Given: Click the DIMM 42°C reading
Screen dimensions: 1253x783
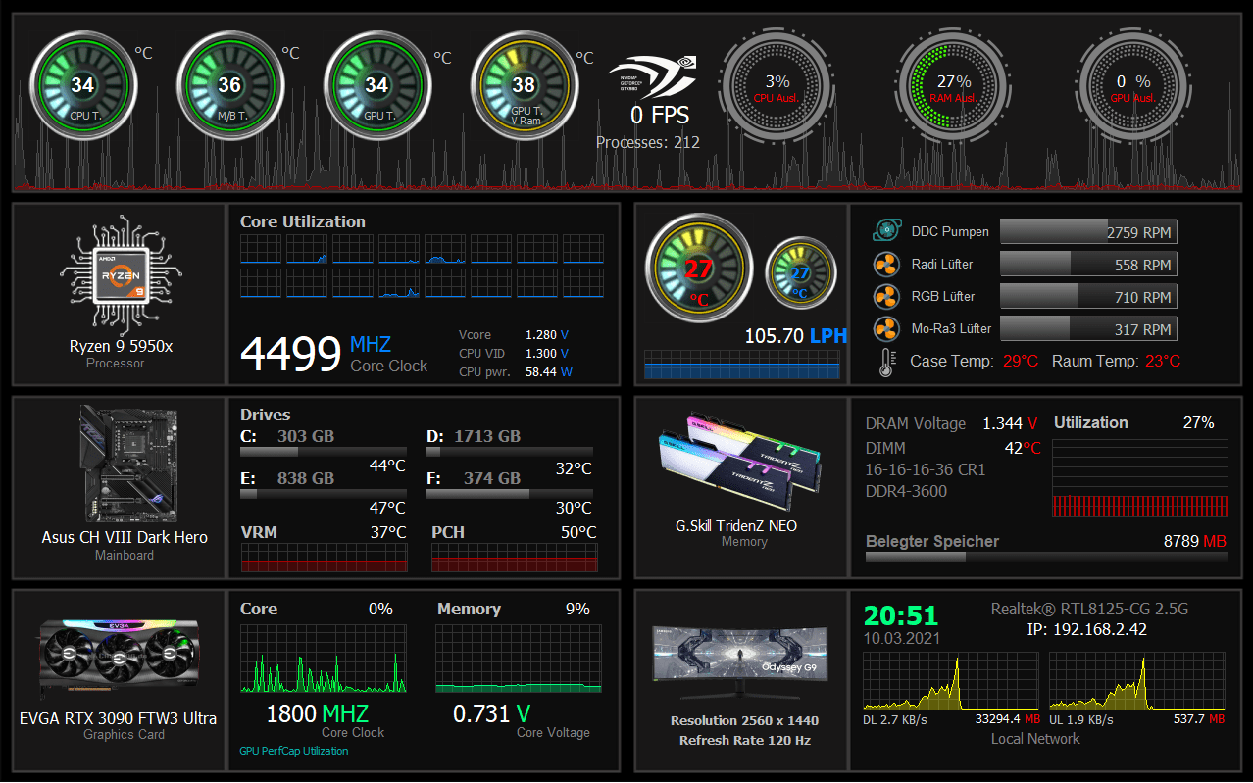Looking at the screenshot, I should [953, 447].
